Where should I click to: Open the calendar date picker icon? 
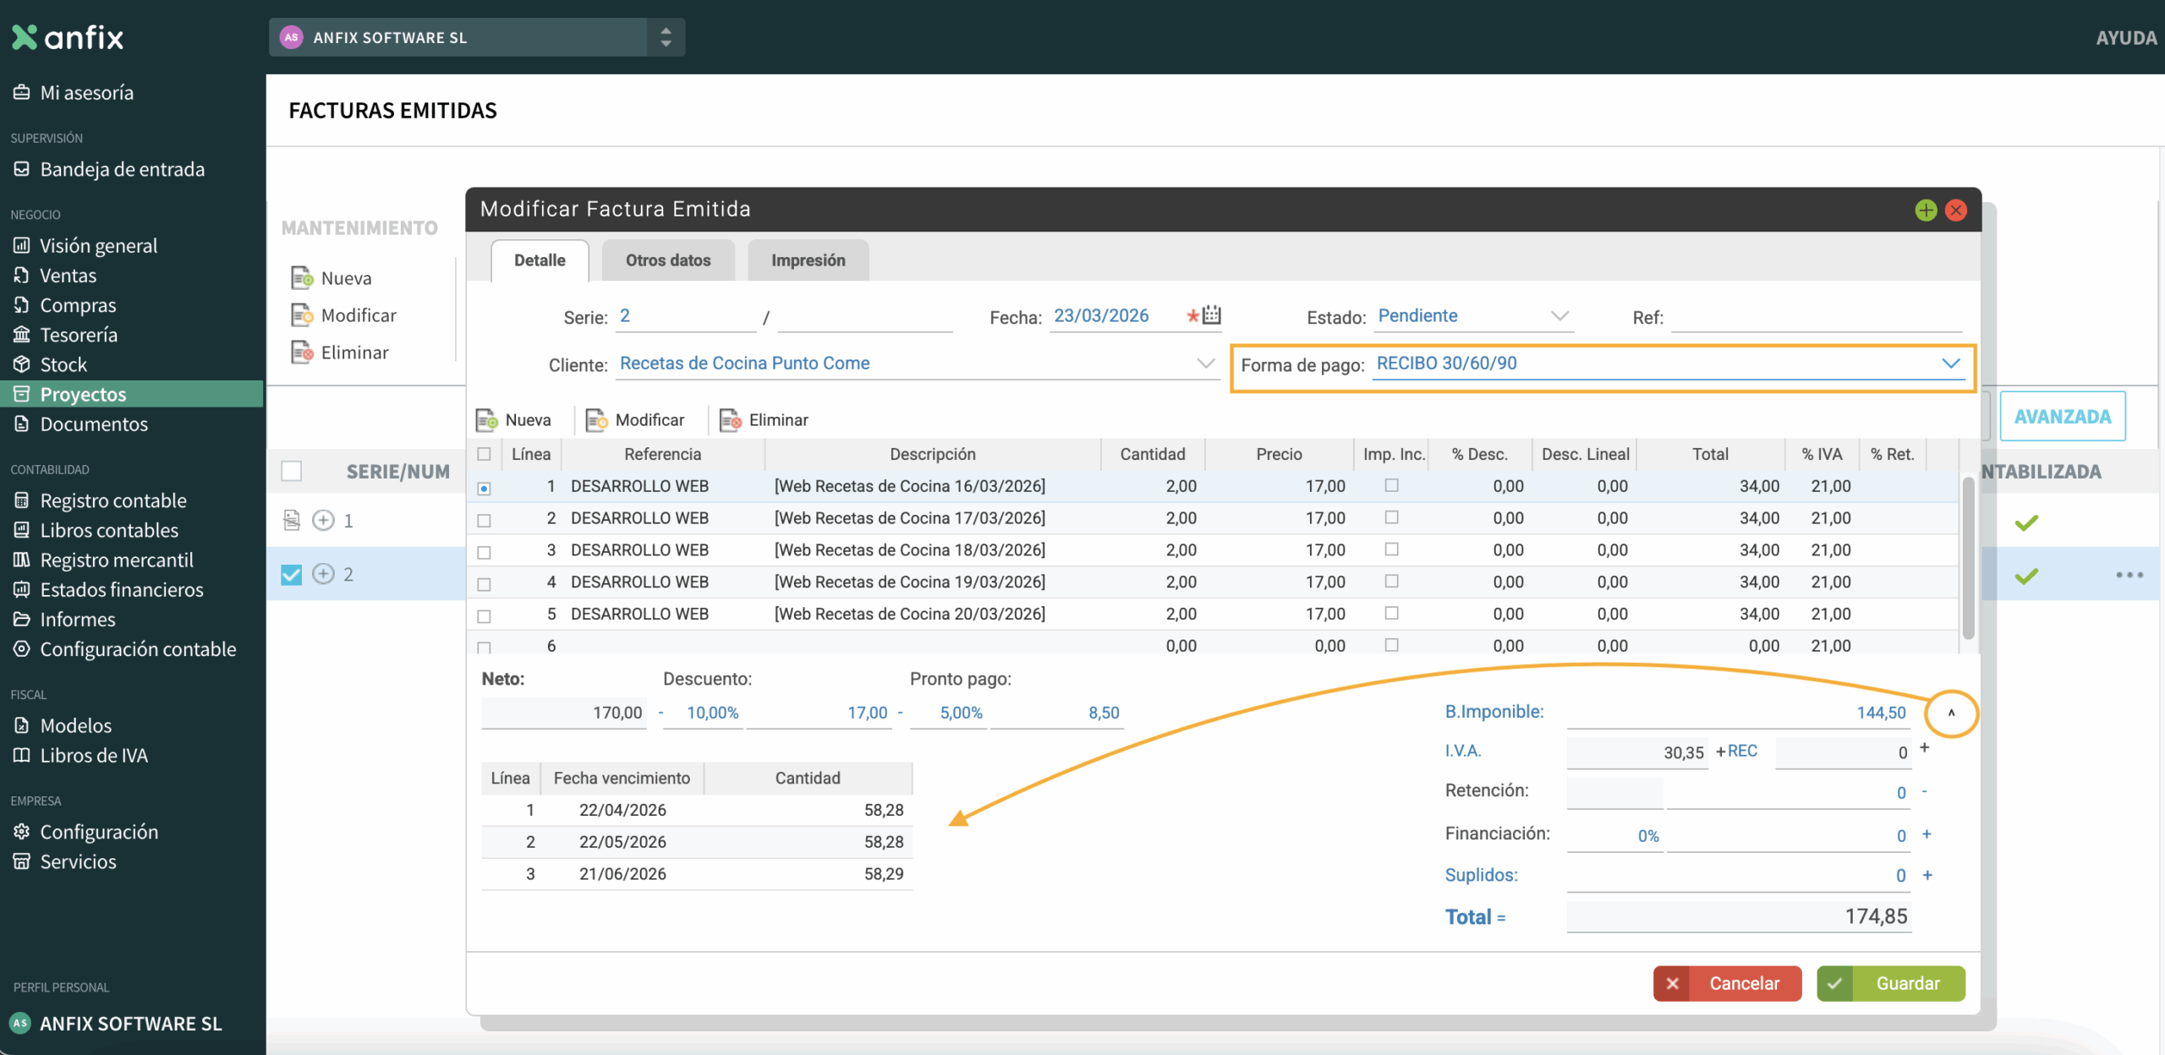click(x=1212, y=315)
